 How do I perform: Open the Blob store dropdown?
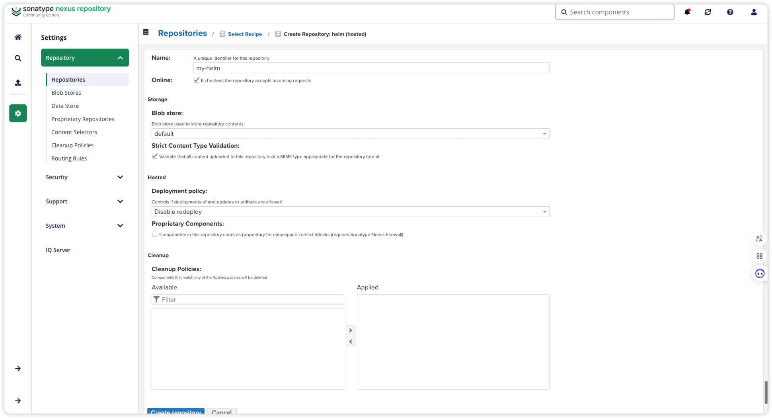click(350, 134)
